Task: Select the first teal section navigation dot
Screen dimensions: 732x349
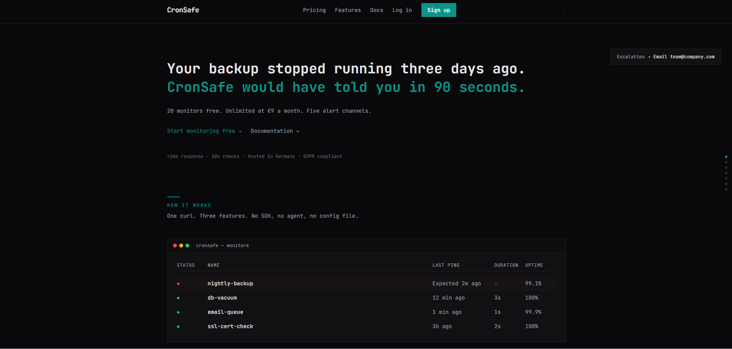Action: [x=726, y=157]
